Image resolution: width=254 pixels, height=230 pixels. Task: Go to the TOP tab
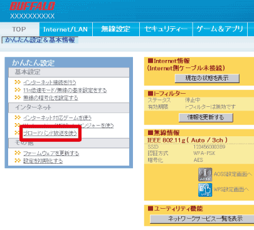tap(19, 29)
